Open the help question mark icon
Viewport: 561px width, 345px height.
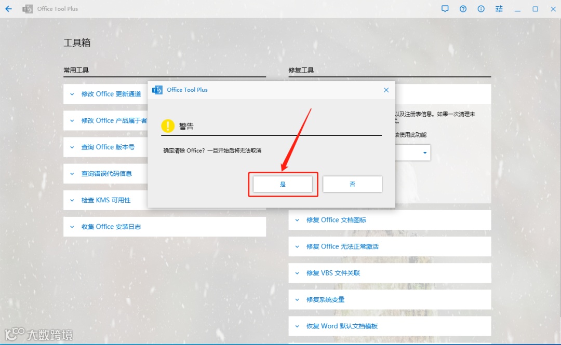click(x=463, y=9)
